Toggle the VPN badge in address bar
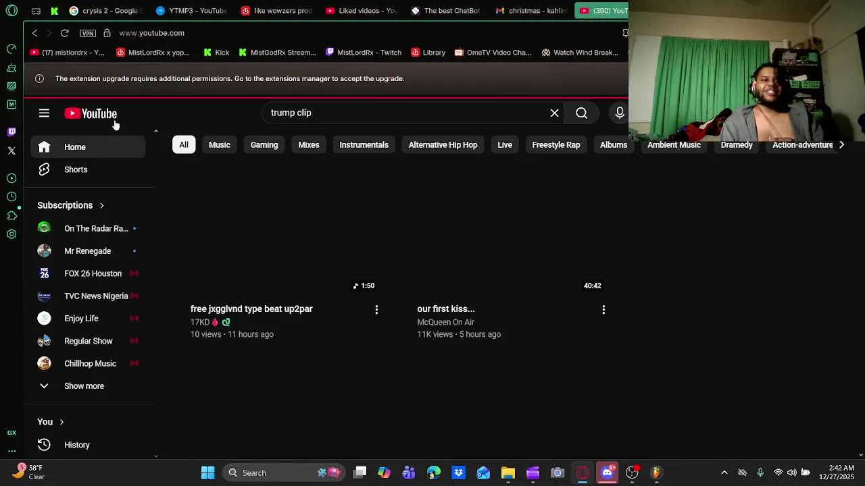Image resolution: width=865 pixels, height=486 pixels. 88,33
